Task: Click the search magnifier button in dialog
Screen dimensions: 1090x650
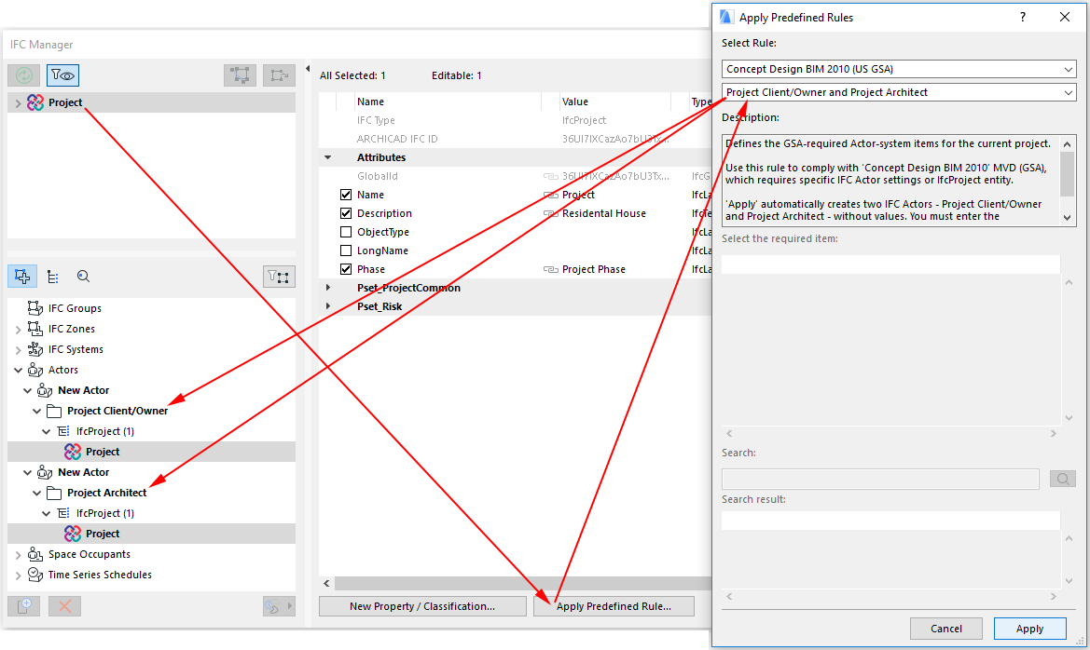Action: coord(1062,479)
